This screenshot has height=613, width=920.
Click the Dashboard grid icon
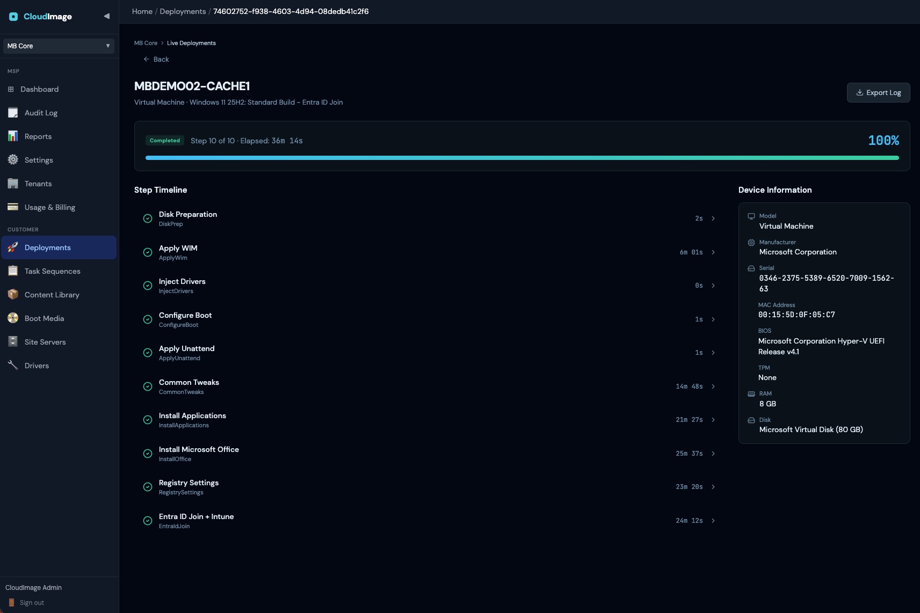[11, 89]
